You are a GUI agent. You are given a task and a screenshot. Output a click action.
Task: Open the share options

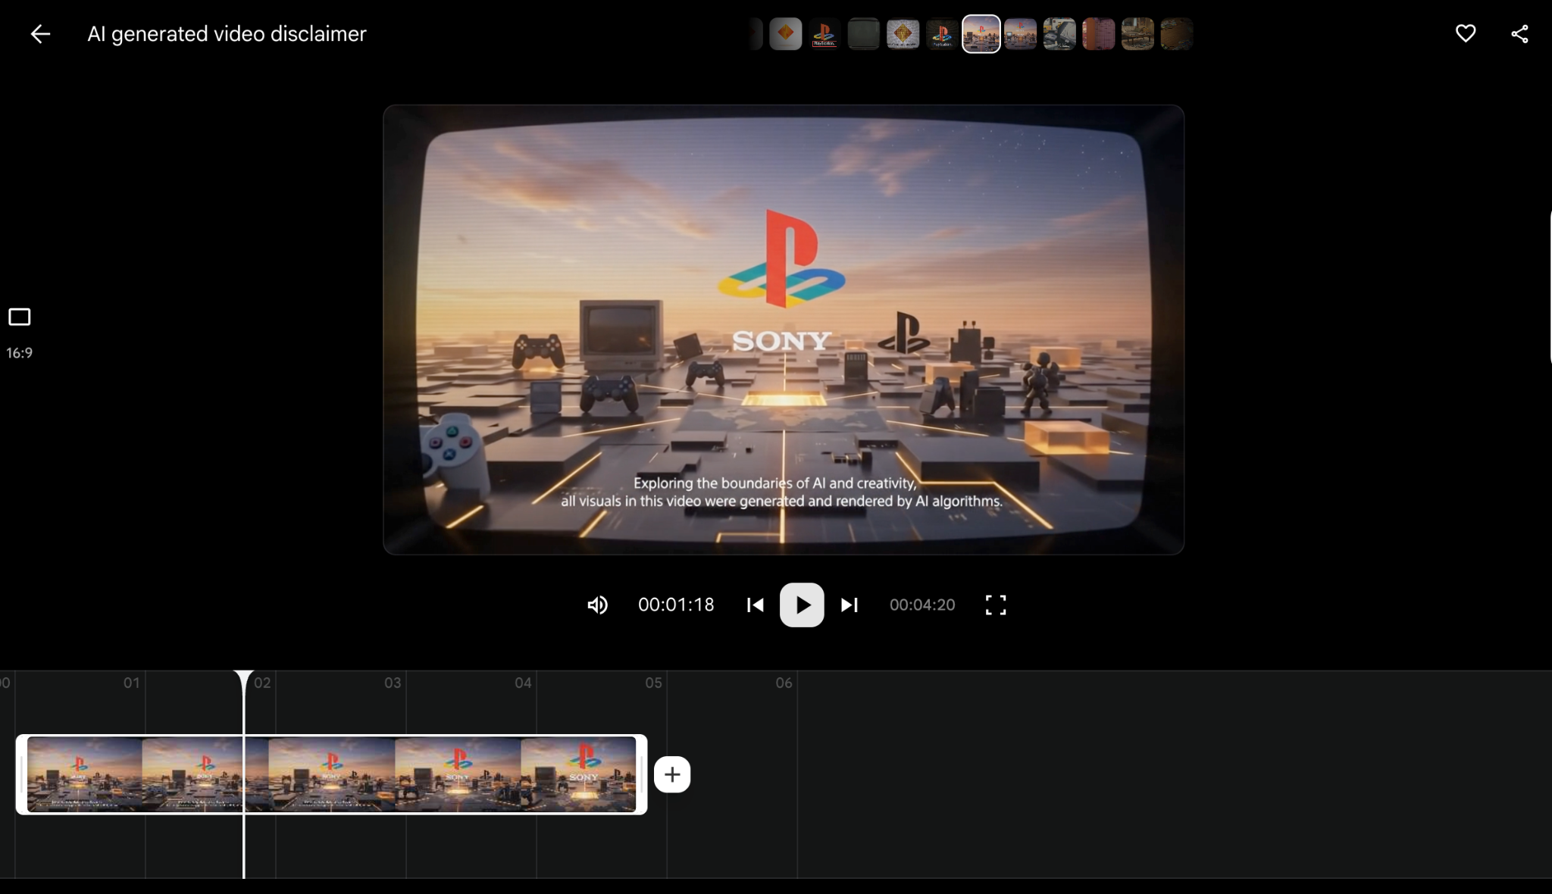(1519, 34)
